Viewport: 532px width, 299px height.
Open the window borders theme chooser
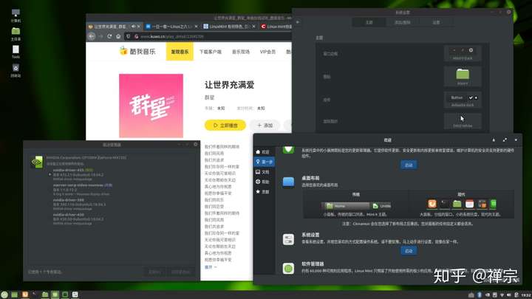tap(463, 54)
